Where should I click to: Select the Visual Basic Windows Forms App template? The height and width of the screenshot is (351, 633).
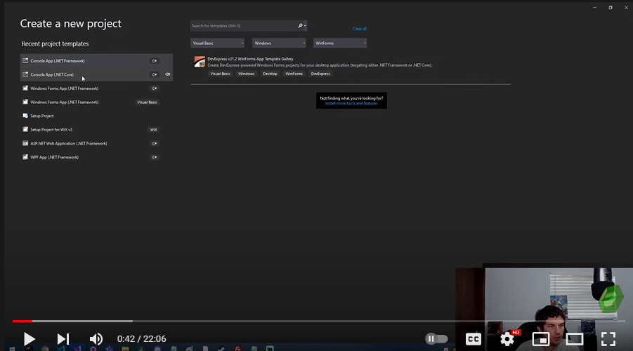click(x=96, y=102)
